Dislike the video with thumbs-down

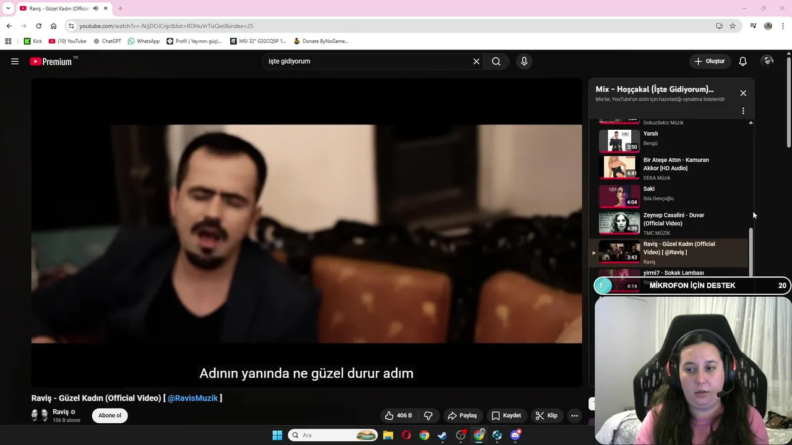pos(428,415)
